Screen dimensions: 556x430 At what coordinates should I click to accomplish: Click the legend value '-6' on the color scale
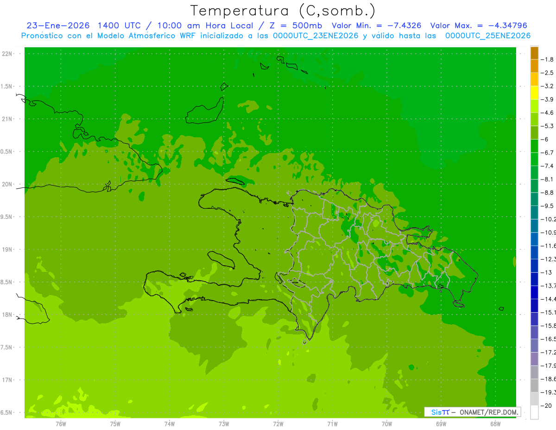click(x=545, y=140)
